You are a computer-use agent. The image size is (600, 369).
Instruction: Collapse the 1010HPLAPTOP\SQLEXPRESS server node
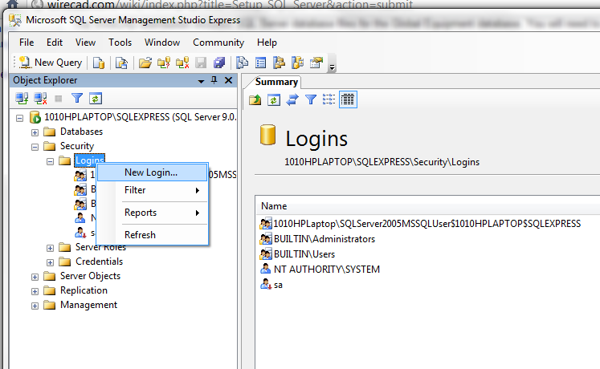pyautogui.click(x=19, y=118)
